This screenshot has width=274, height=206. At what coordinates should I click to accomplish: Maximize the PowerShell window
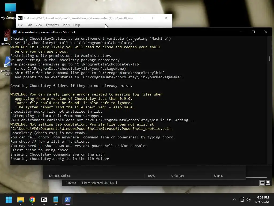coord(253,32)
